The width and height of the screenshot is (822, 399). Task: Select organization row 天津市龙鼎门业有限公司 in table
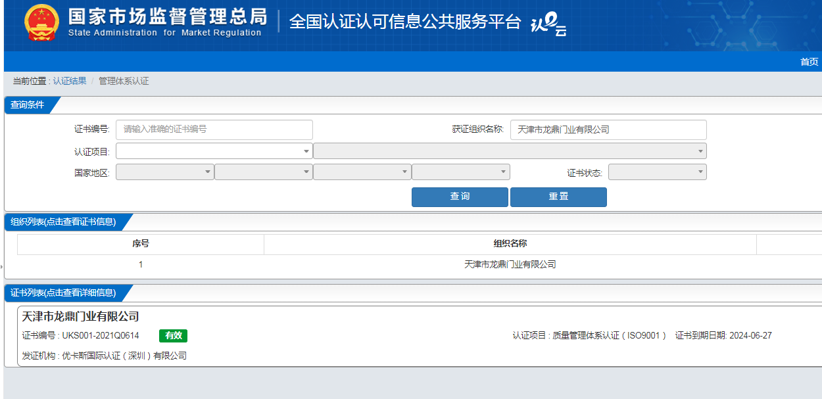click(x=510, y=265)
